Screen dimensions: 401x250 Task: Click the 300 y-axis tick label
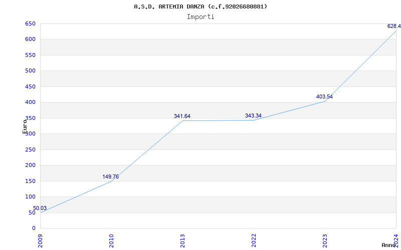point(30,133)
